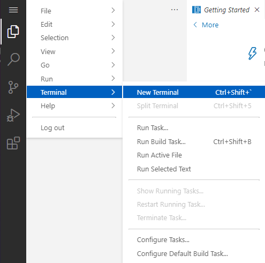265x263 pixels.
Task: Open the Run and Debug view
Action: (x=13, y=115)
